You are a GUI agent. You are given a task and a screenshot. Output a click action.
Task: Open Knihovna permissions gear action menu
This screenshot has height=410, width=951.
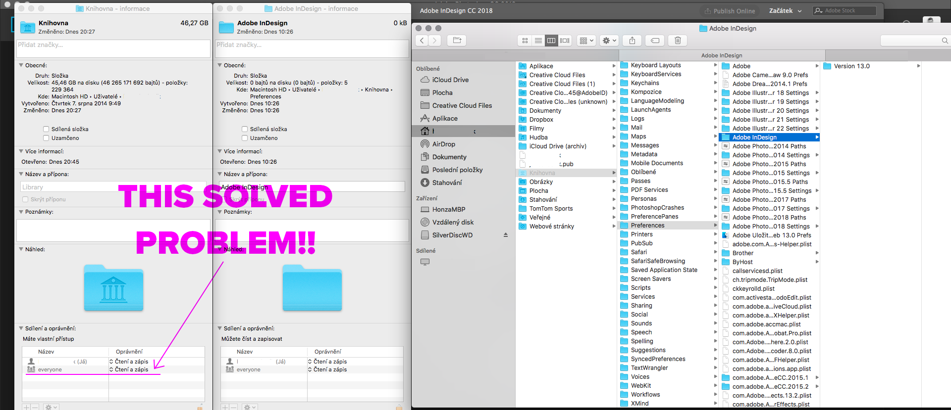click(51, 407)
